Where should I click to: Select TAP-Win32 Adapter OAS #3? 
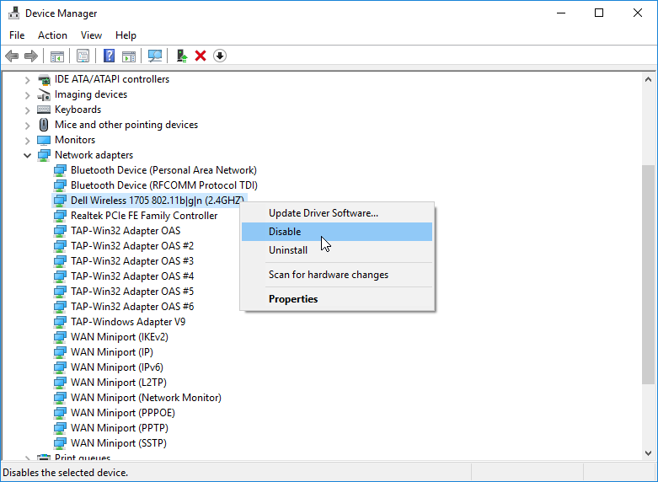[x=132, y=261]
